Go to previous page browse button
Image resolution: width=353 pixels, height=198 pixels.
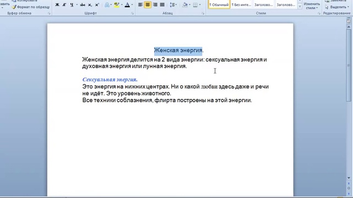pos(349,184)
